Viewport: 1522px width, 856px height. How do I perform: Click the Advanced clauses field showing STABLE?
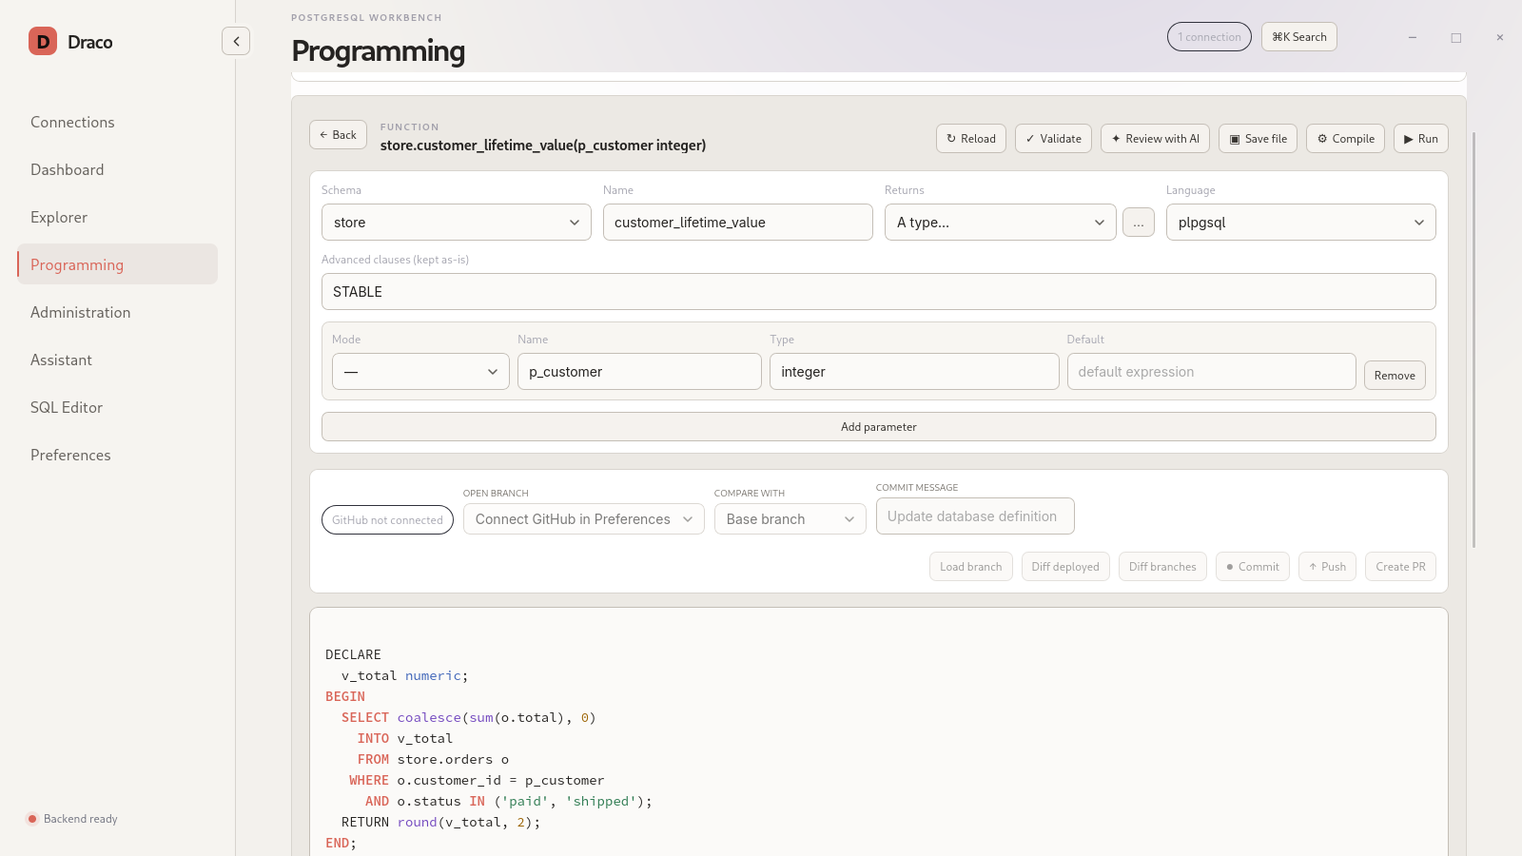[x=879, y=292]
